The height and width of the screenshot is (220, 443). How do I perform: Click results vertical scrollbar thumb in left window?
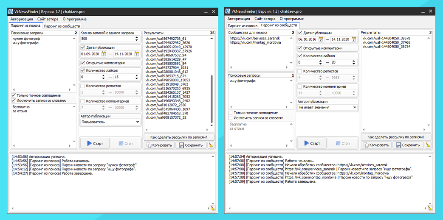point(212,99)
